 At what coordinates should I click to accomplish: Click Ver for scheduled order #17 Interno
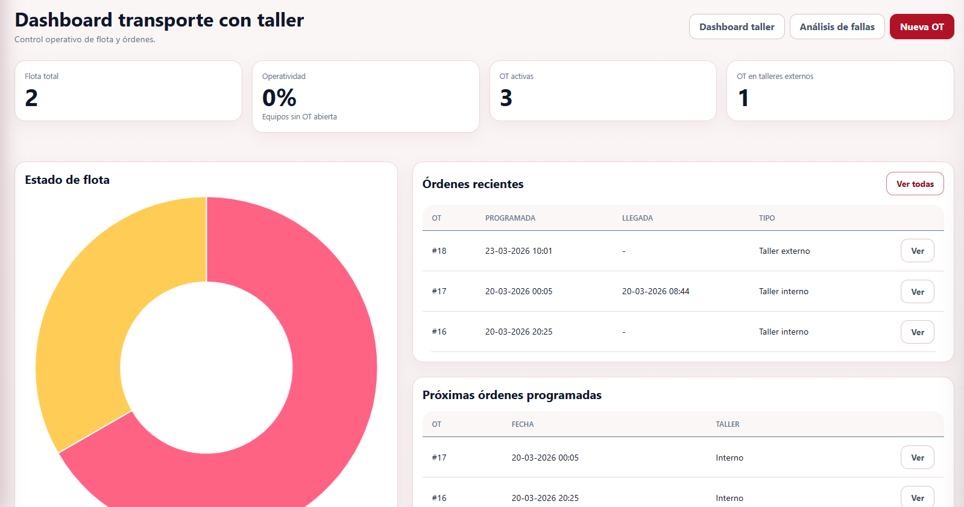click(x=917, y=458)
